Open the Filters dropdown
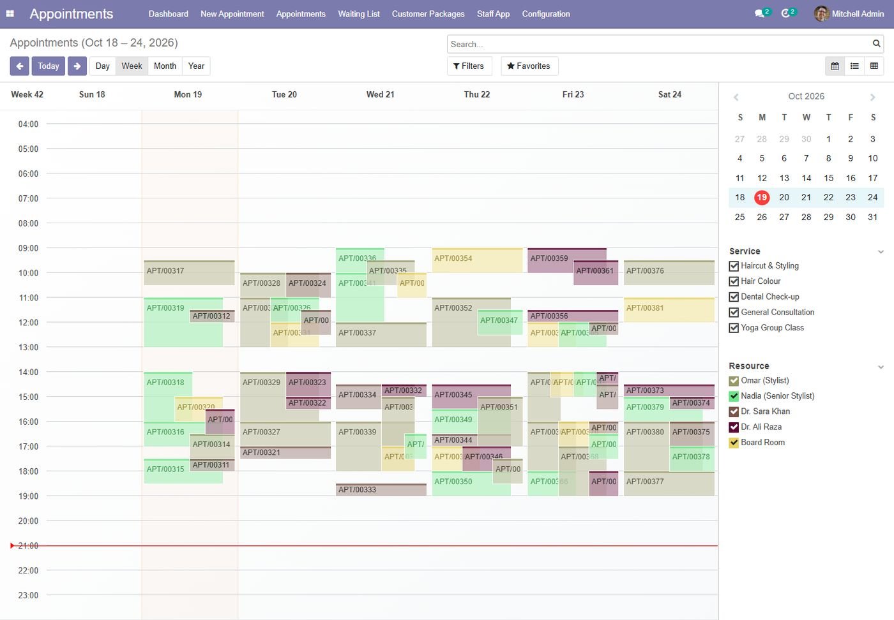894x620 pixels. tap(469, 66)
